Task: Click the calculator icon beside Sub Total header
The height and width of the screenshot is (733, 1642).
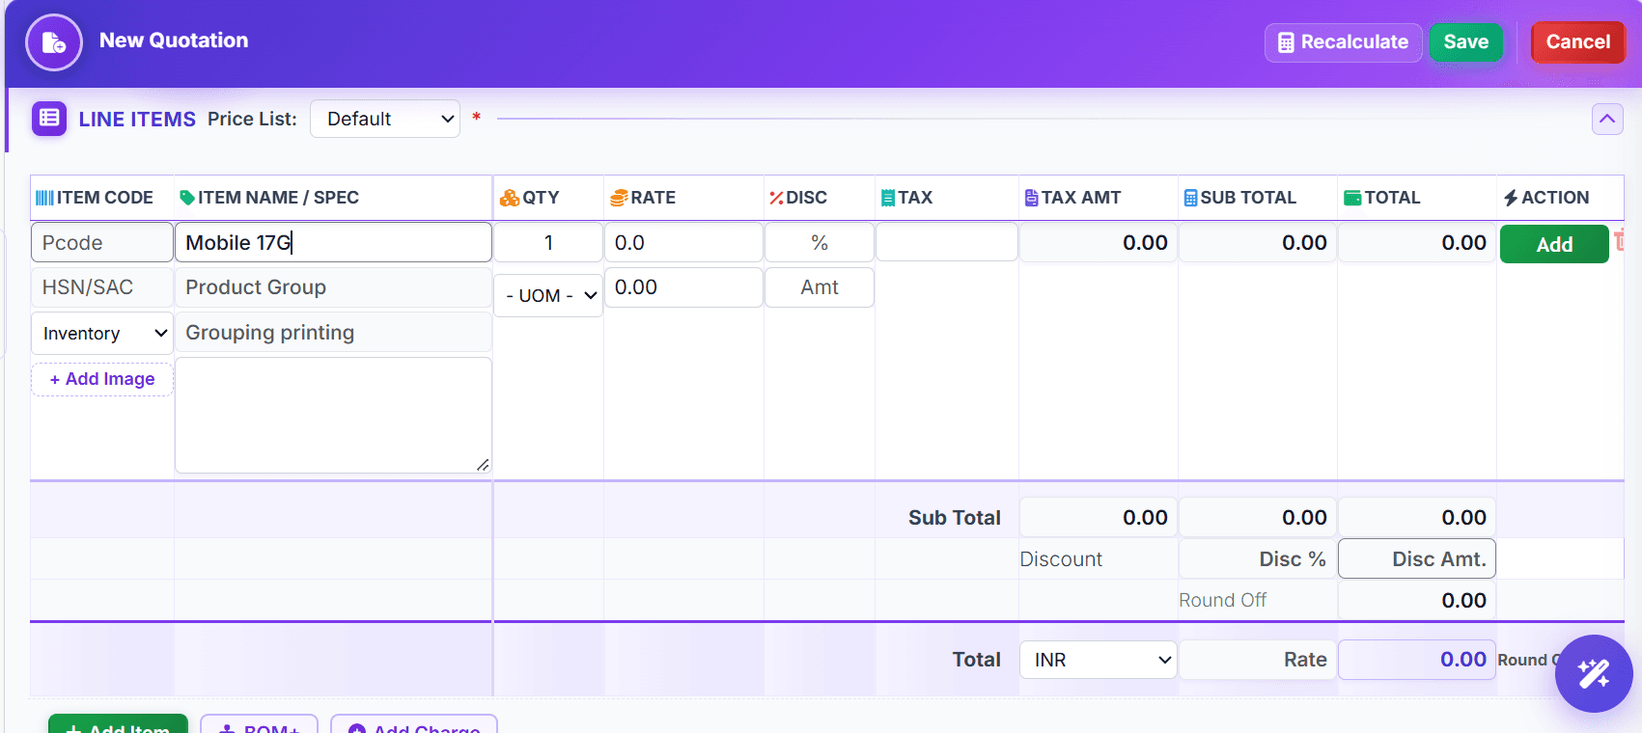Action: click(x=1191, y=198)
